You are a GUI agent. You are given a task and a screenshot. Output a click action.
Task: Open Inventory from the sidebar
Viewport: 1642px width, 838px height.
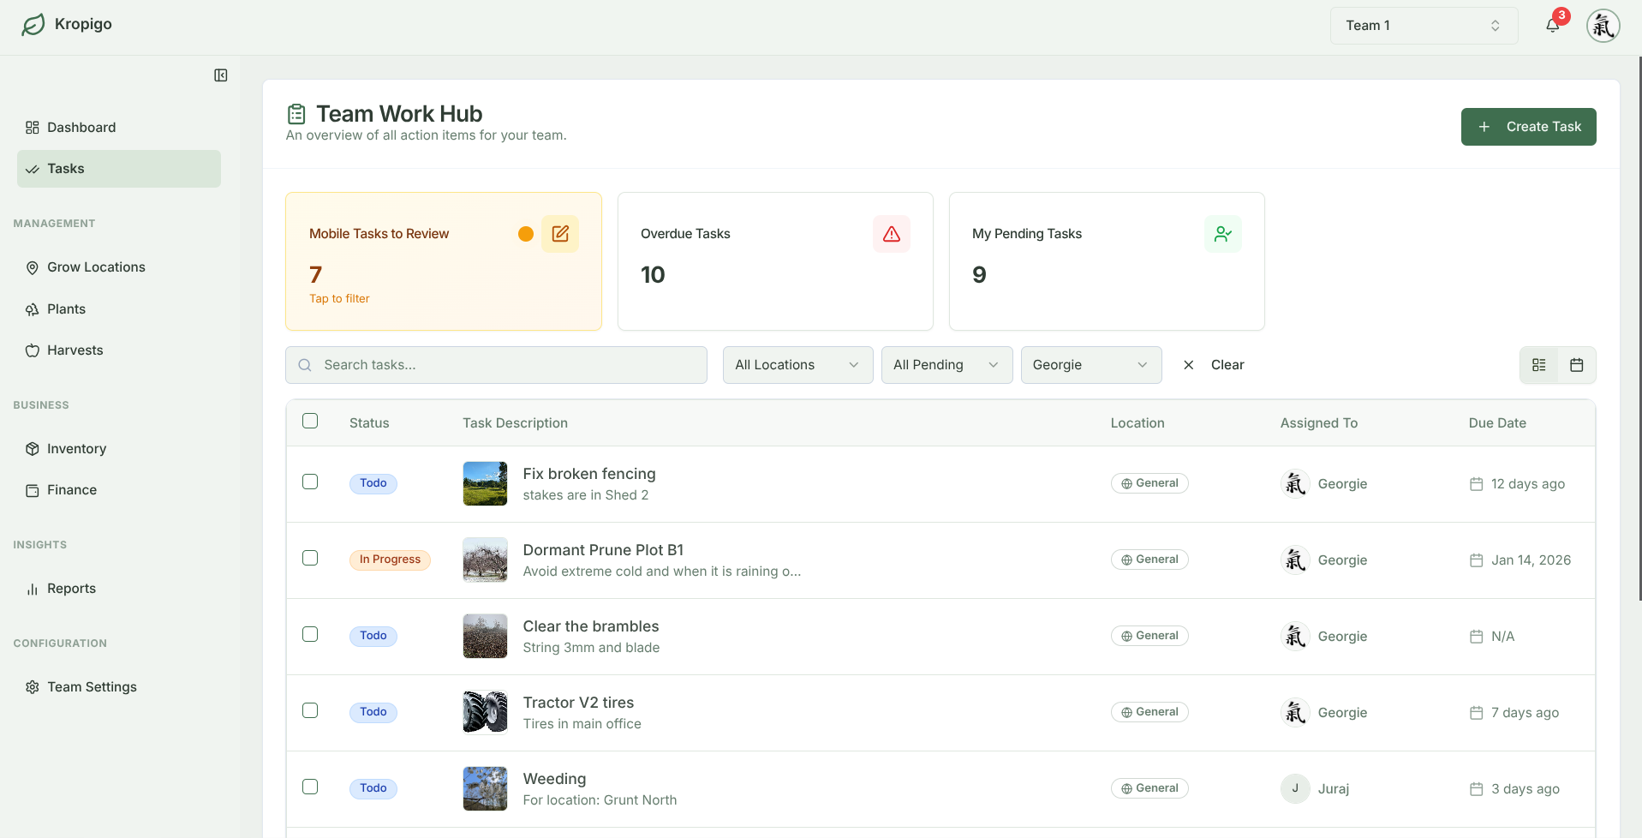(76, 449)
